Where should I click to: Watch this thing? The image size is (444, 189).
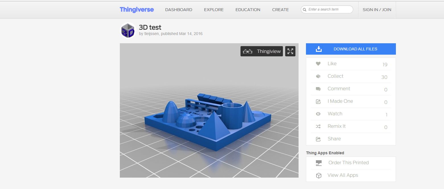click(351, 114)
